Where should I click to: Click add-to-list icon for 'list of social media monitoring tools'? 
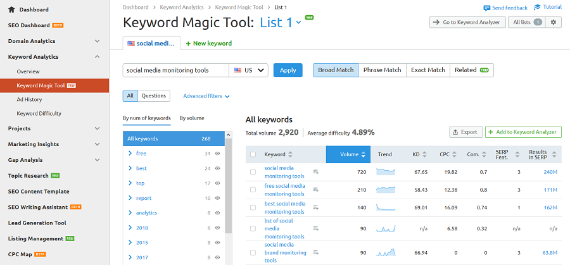coord(316,228)
